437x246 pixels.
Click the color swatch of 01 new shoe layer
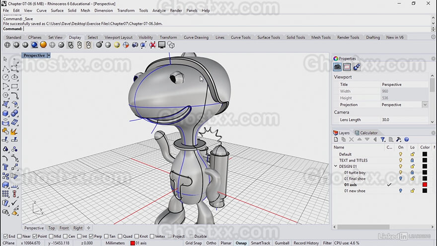pyautogui.click(x=425, y=191)
